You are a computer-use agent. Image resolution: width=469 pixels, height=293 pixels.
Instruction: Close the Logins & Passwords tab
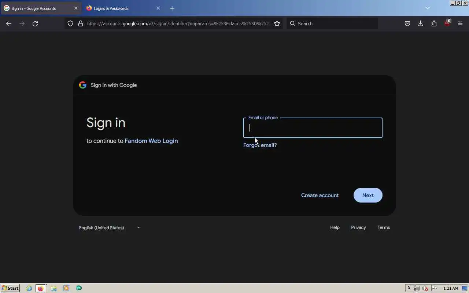click(158, 8)
